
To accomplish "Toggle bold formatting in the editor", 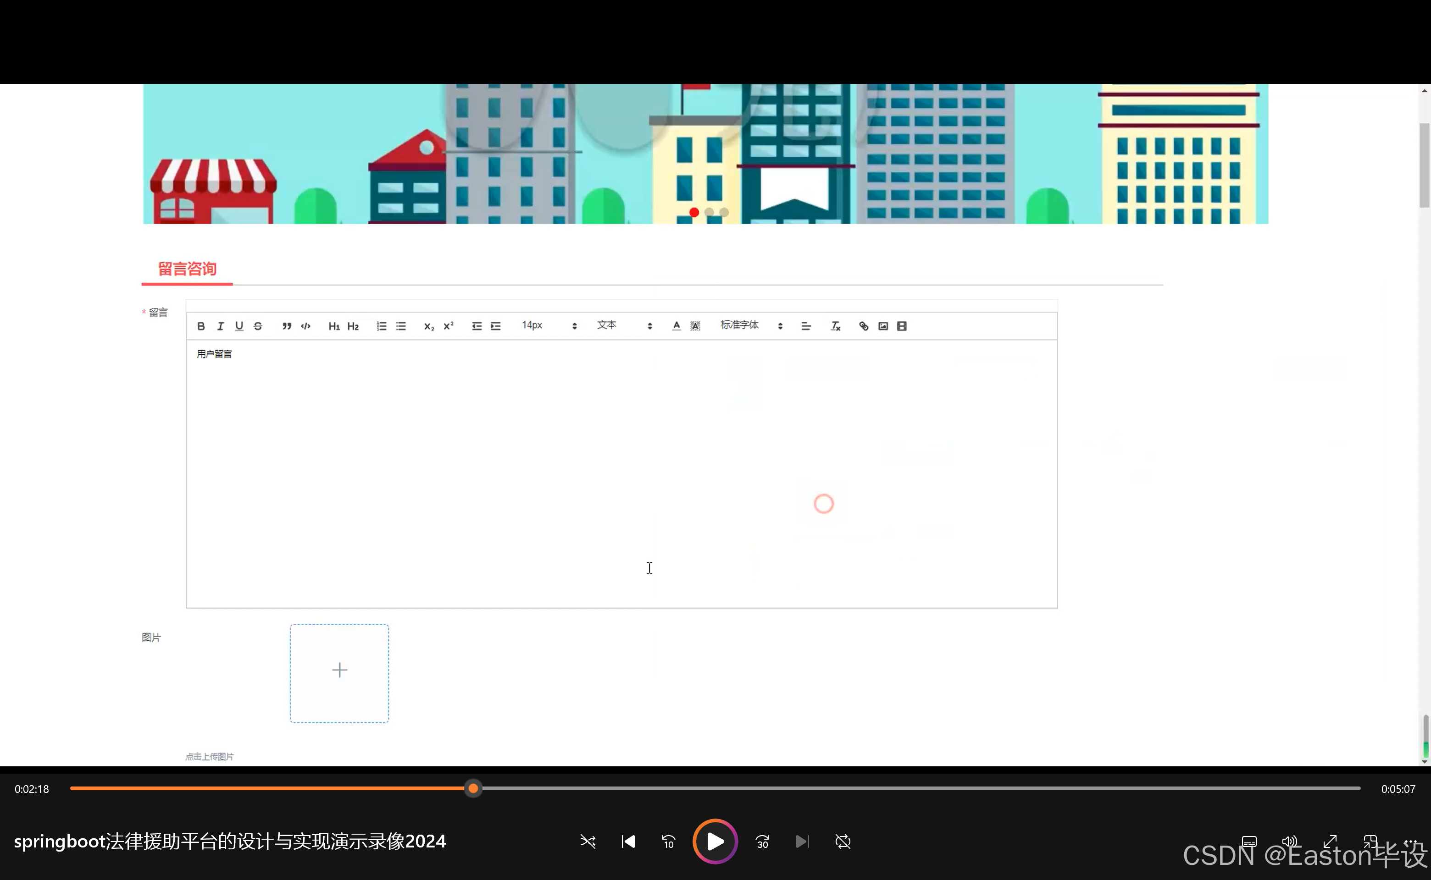I will 201,326.
